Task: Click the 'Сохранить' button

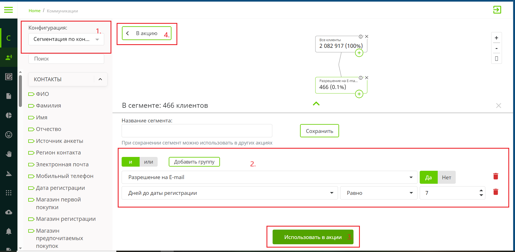Action: click(x=319, y=131)
